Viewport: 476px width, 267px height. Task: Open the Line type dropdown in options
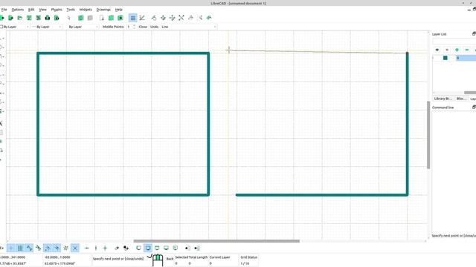tap(188, 27)
